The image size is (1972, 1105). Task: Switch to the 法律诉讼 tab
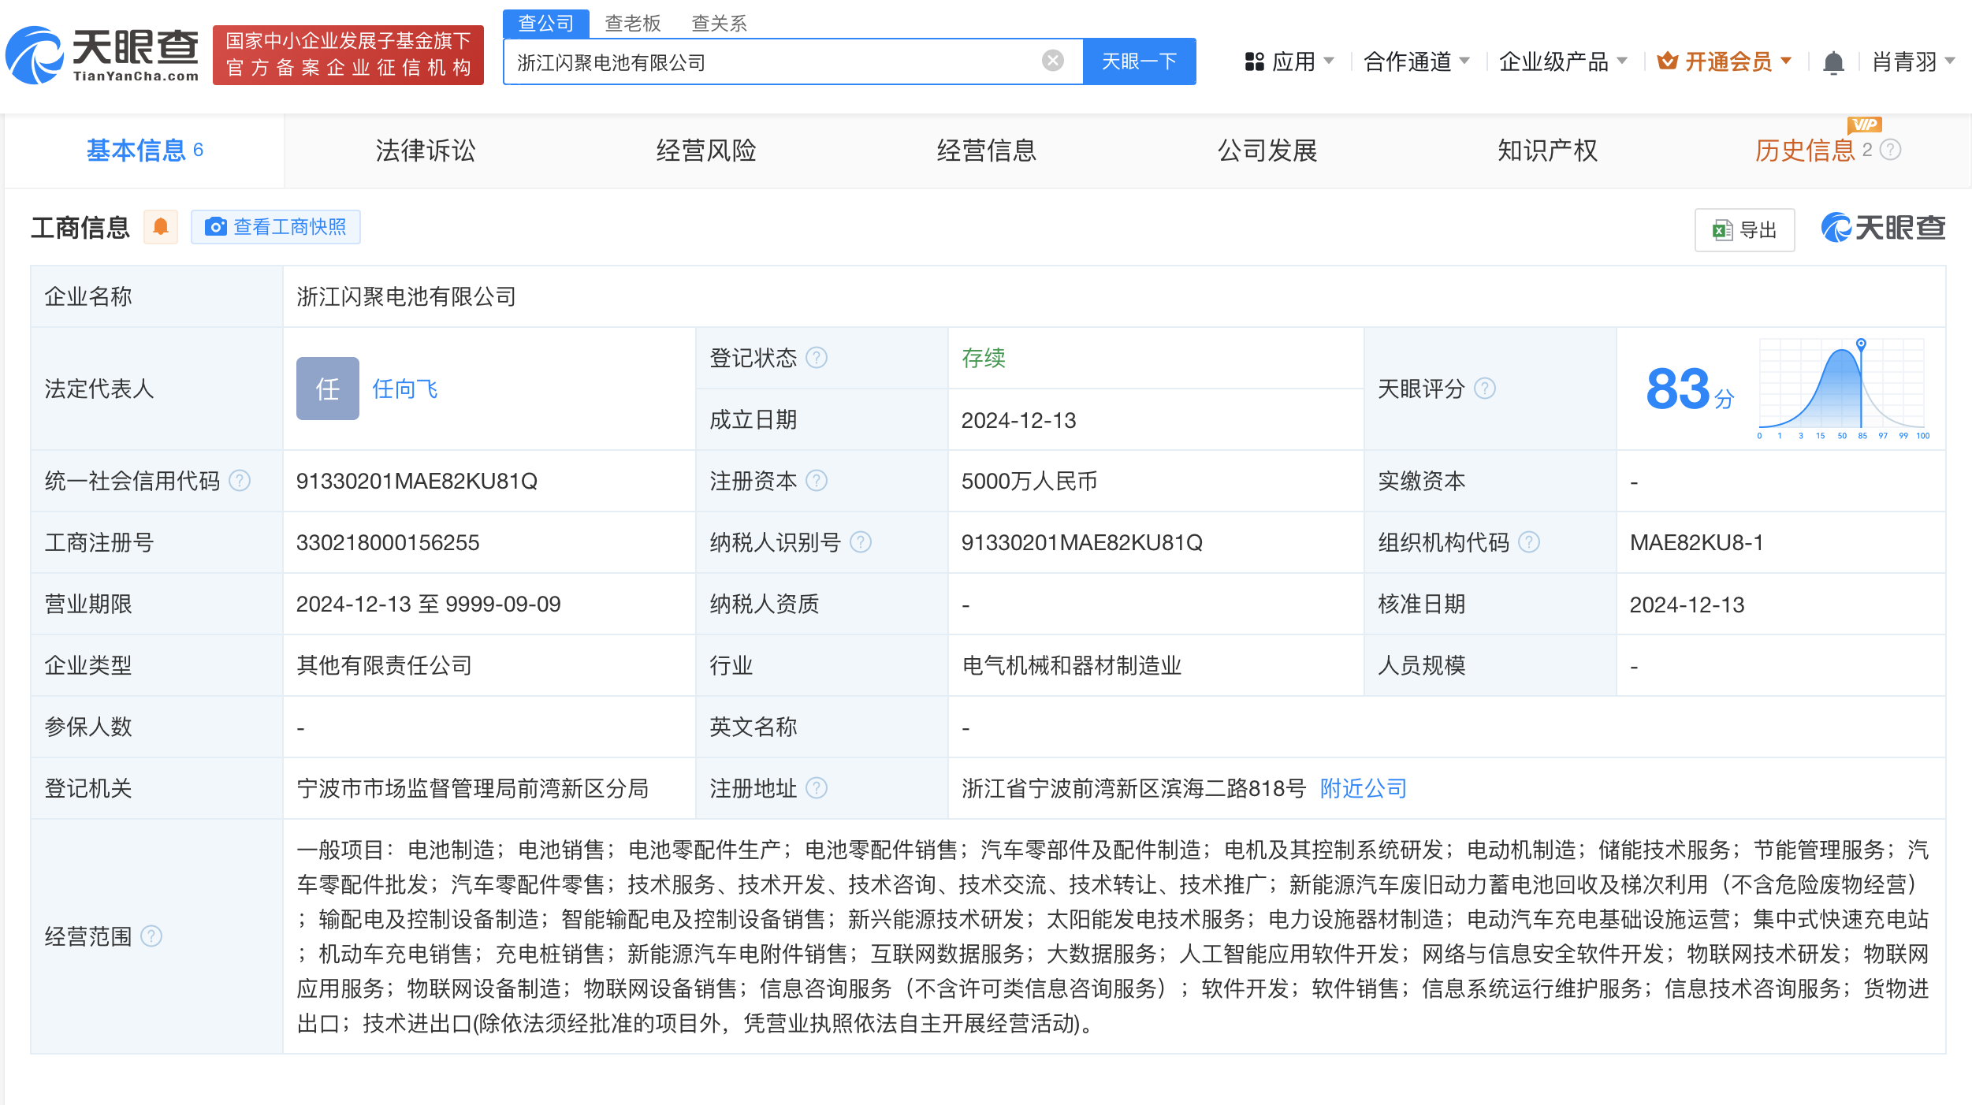coord(426,151)
